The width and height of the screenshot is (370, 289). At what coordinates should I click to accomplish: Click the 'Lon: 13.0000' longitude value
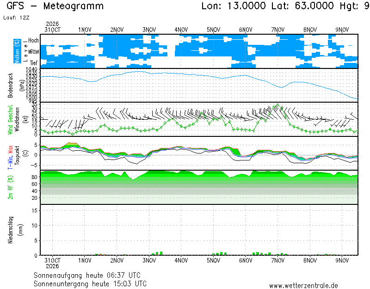[234, 6]
